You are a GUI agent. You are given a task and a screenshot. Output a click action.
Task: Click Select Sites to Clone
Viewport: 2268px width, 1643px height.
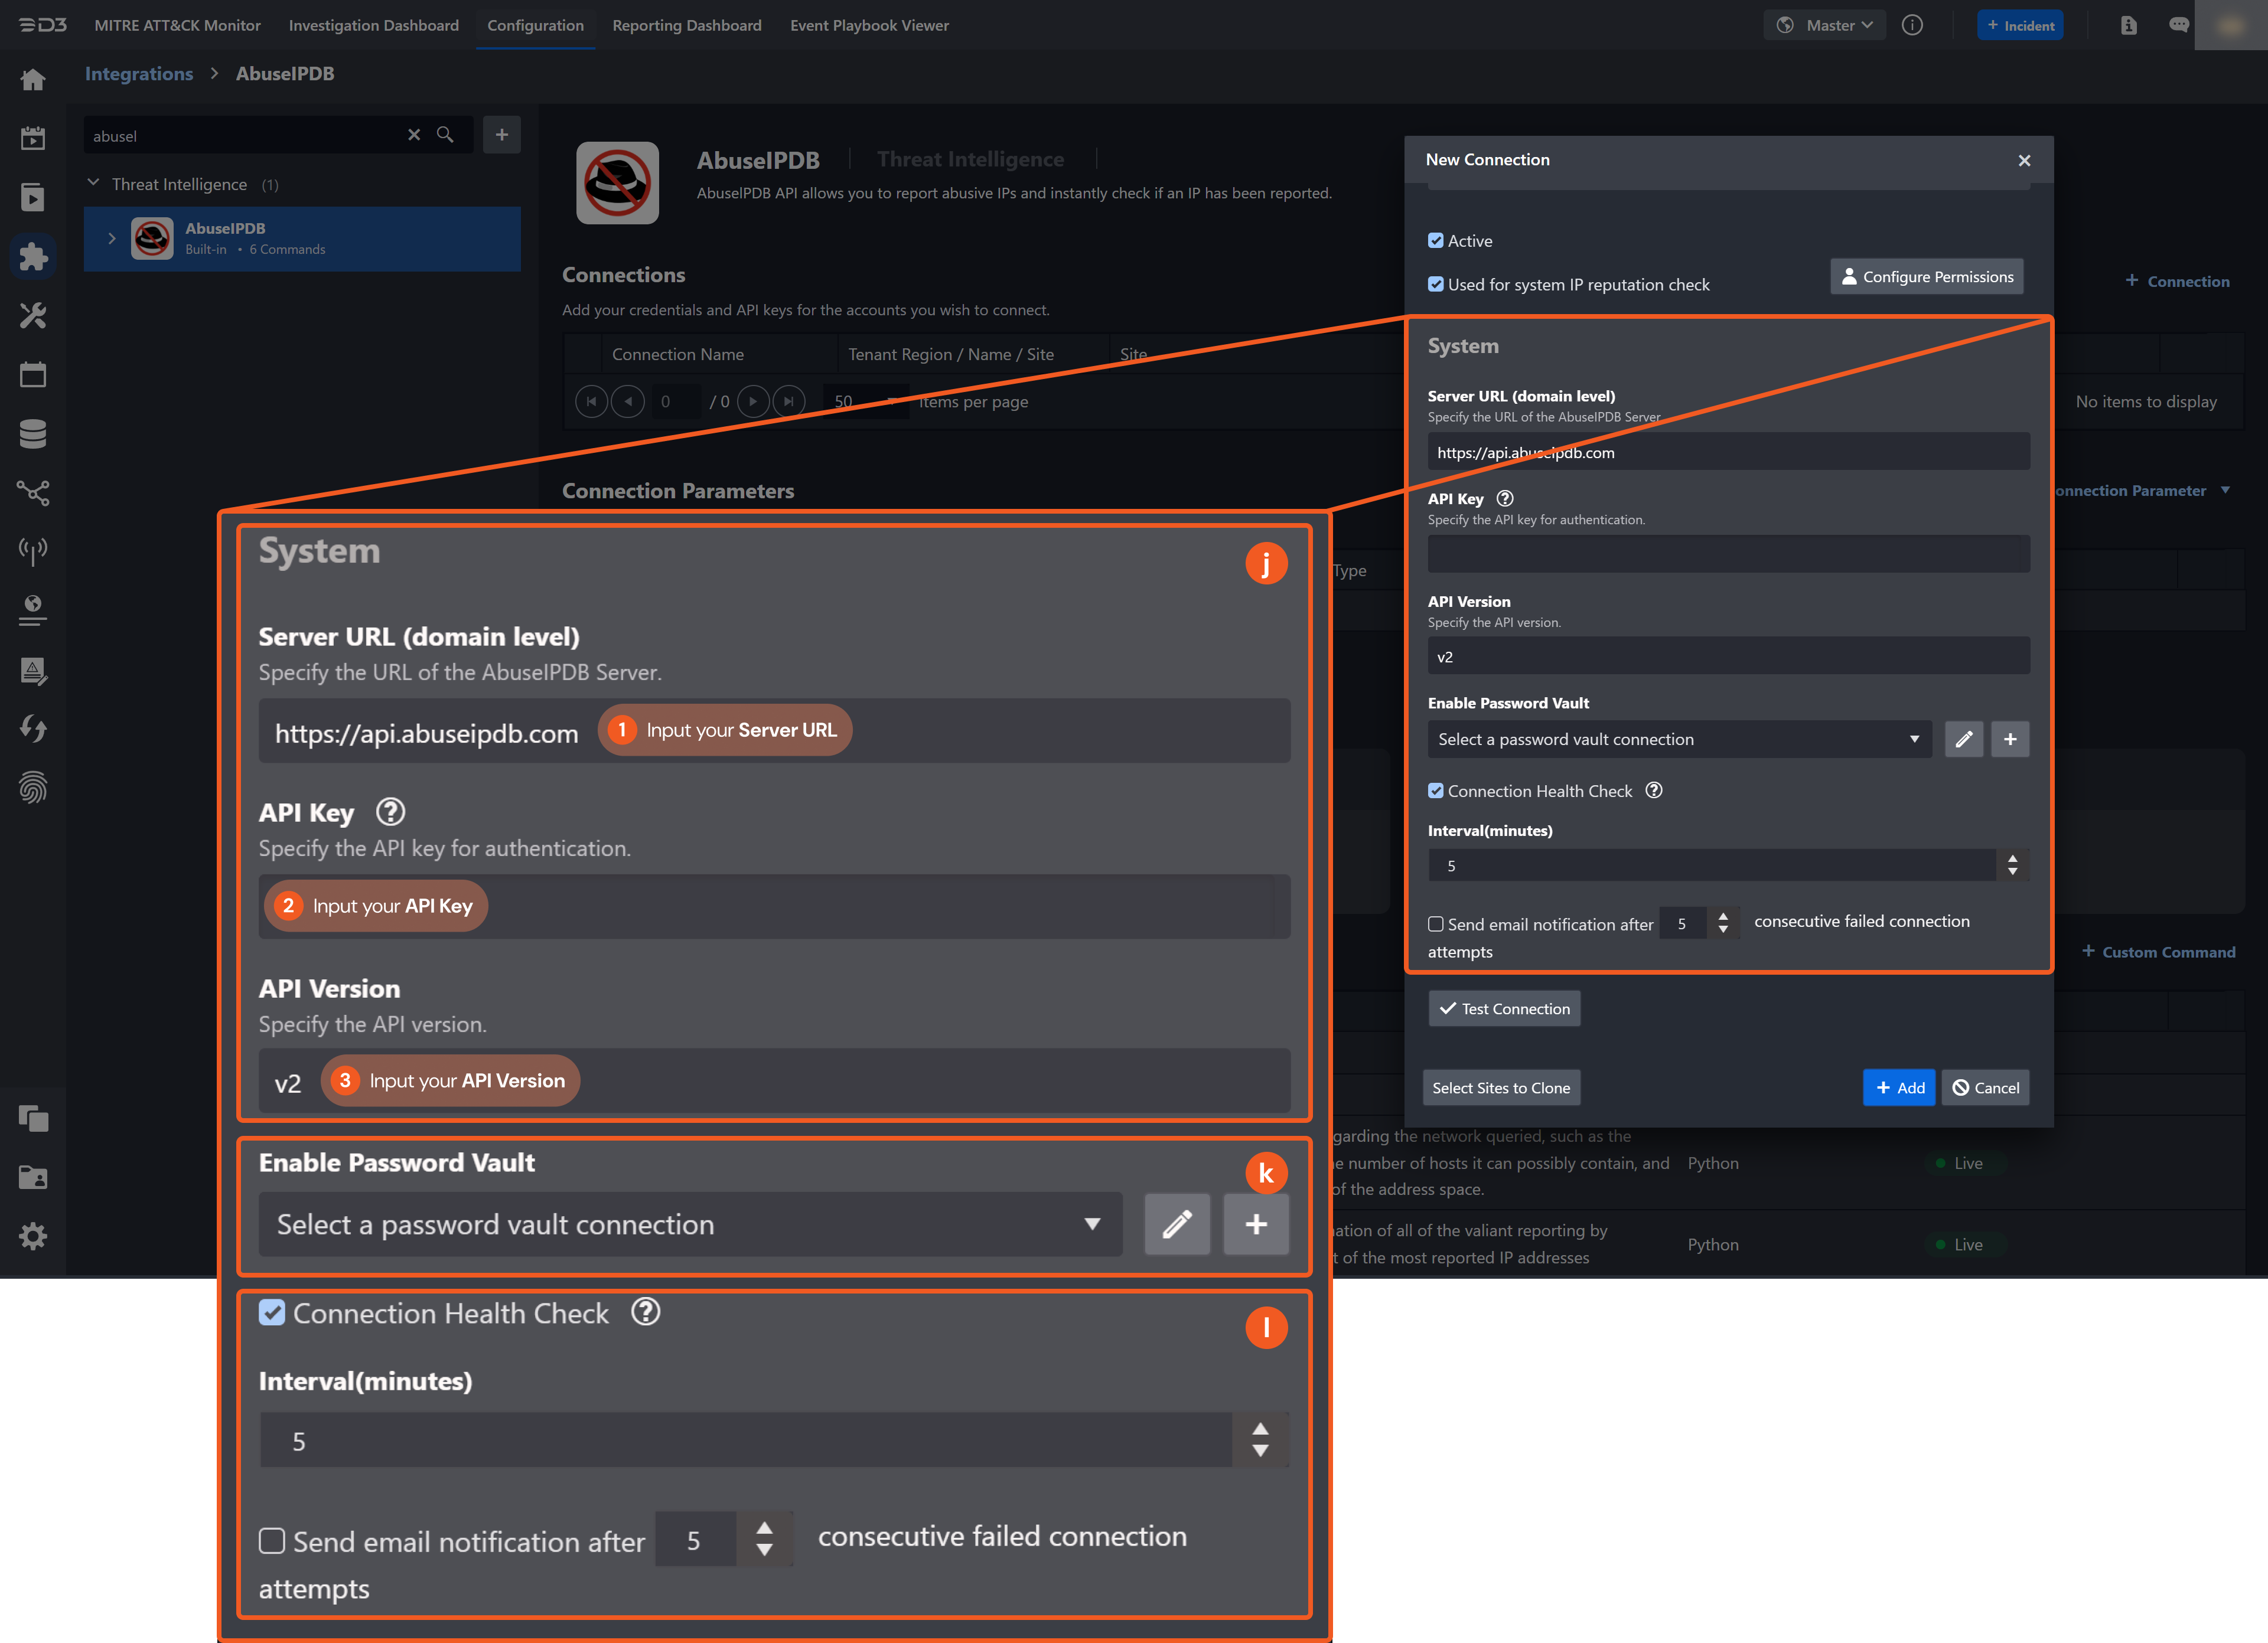1501,1087
